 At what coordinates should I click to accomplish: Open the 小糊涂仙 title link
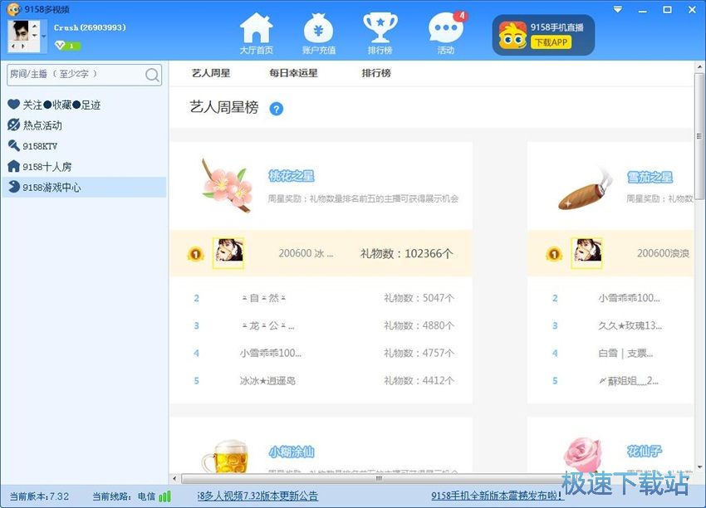(x=292, y=452)
